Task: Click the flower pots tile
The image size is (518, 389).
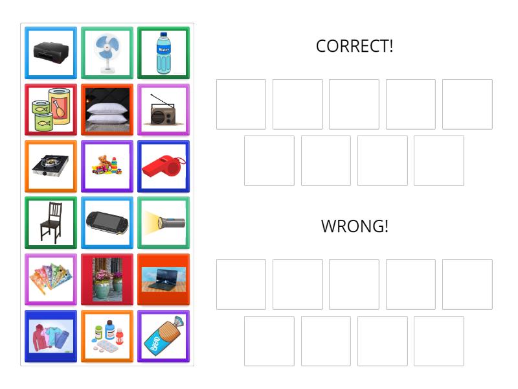Action: click(x=107, y=279)
